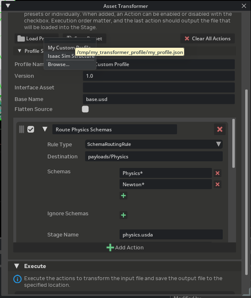Disable the Route Physics Schemas action checkbox
The width and height of the screenshot is (251, 298).
(x=31, y=129)
